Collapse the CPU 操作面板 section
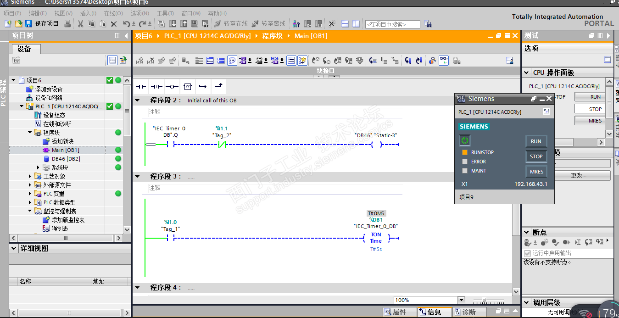619x318 pixels. [x=526, y=73]
